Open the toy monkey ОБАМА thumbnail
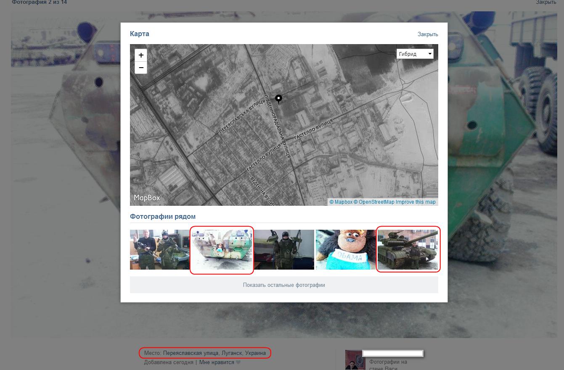Screen dimensions: 564x370 tap(346, 249)
